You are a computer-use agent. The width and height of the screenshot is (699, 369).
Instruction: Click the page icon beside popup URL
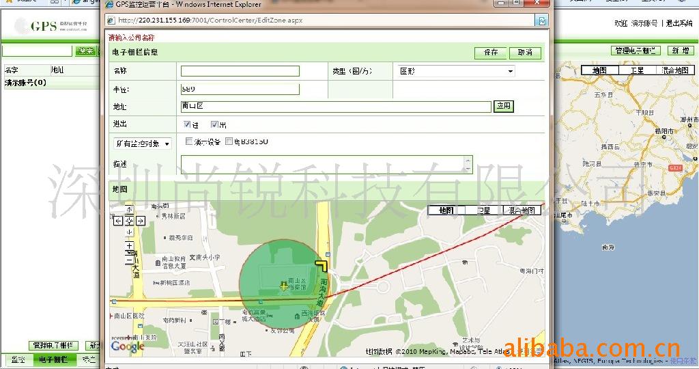pyautogui.click(x=111, y=20)
